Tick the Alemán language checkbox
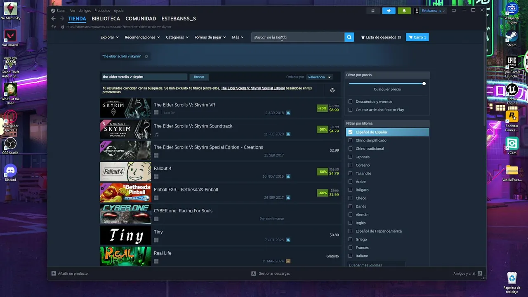Image resolution: width=528 pixels, height=297 pixels. point(351,214)
